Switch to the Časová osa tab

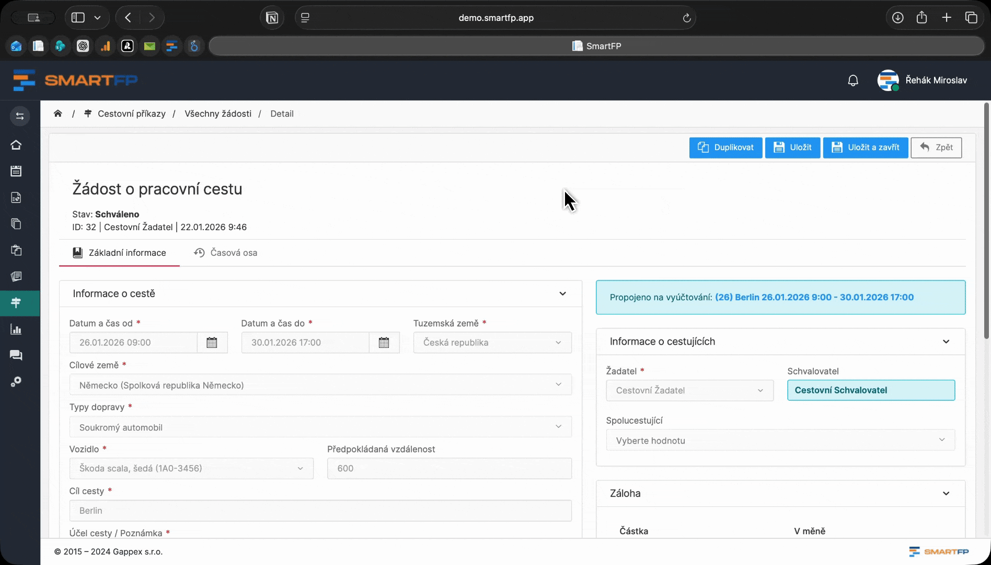point(226,253)
